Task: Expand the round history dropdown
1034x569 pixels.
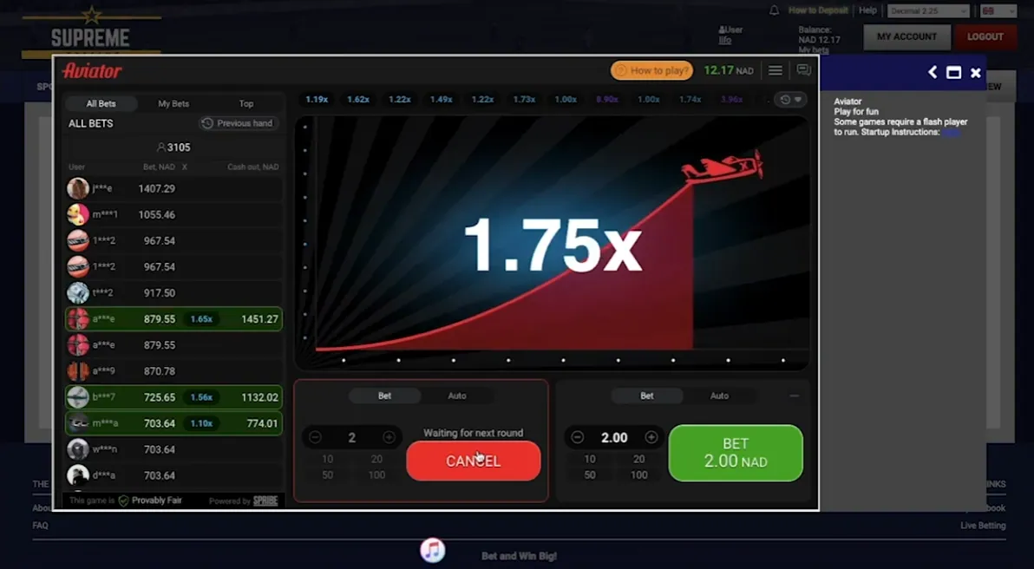Action: click(x=790, y=100)
